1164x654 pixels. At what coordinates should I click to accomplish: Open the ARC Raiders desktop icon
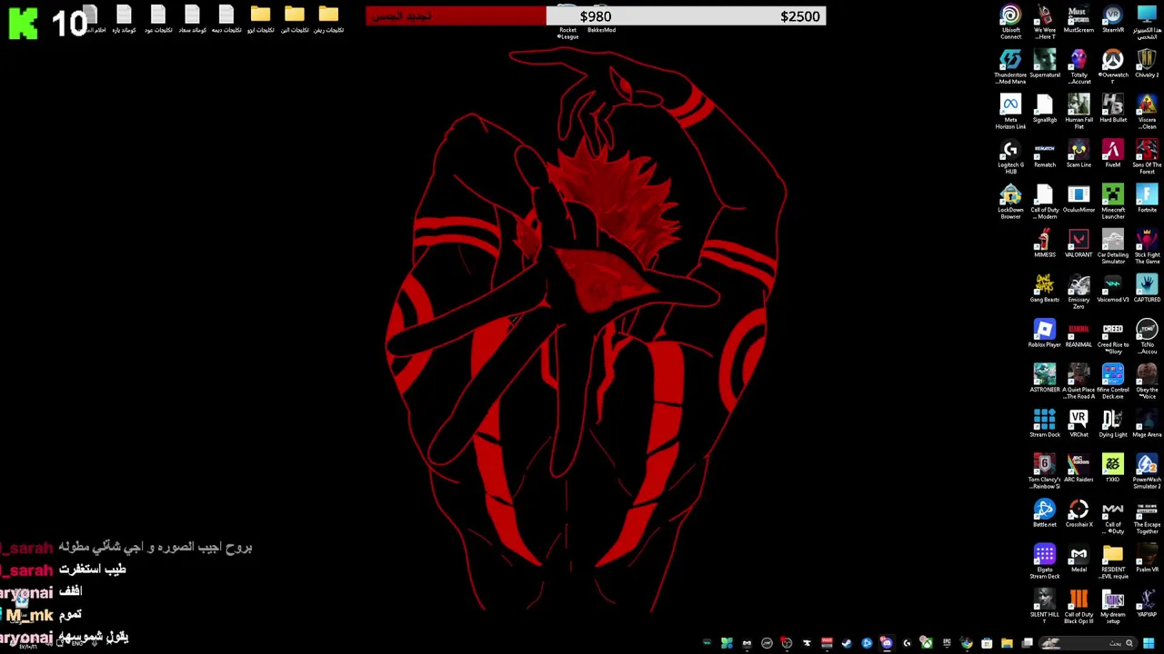click(1079, 469)
